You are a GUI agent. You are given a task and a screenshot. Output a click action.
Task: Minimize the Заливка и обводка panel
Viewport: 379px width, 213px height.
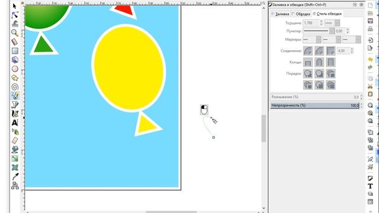tap(355, 5)
